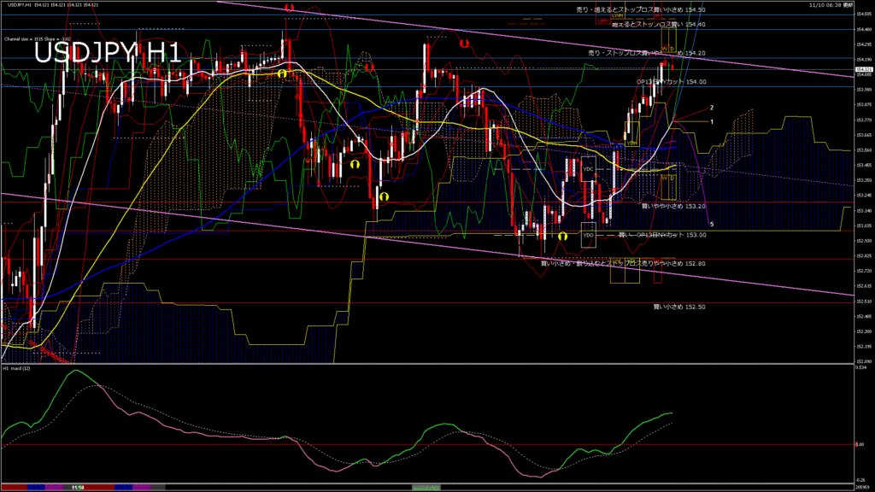Screen dimensions: 875x492
Task: Select the YDO box on the chart
Action: point(588,235)
